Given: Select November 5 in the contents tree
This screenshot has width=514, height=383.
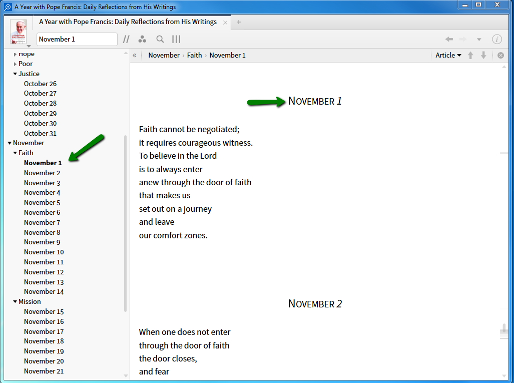Looking at the screenshot, I should tap(42, 203).
